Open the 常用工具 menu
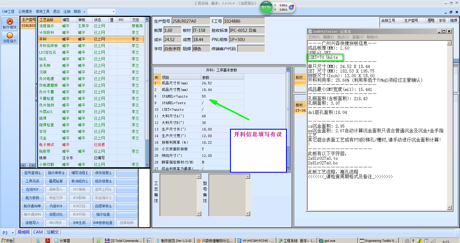The image size is (460, 243). pos(43,11)
